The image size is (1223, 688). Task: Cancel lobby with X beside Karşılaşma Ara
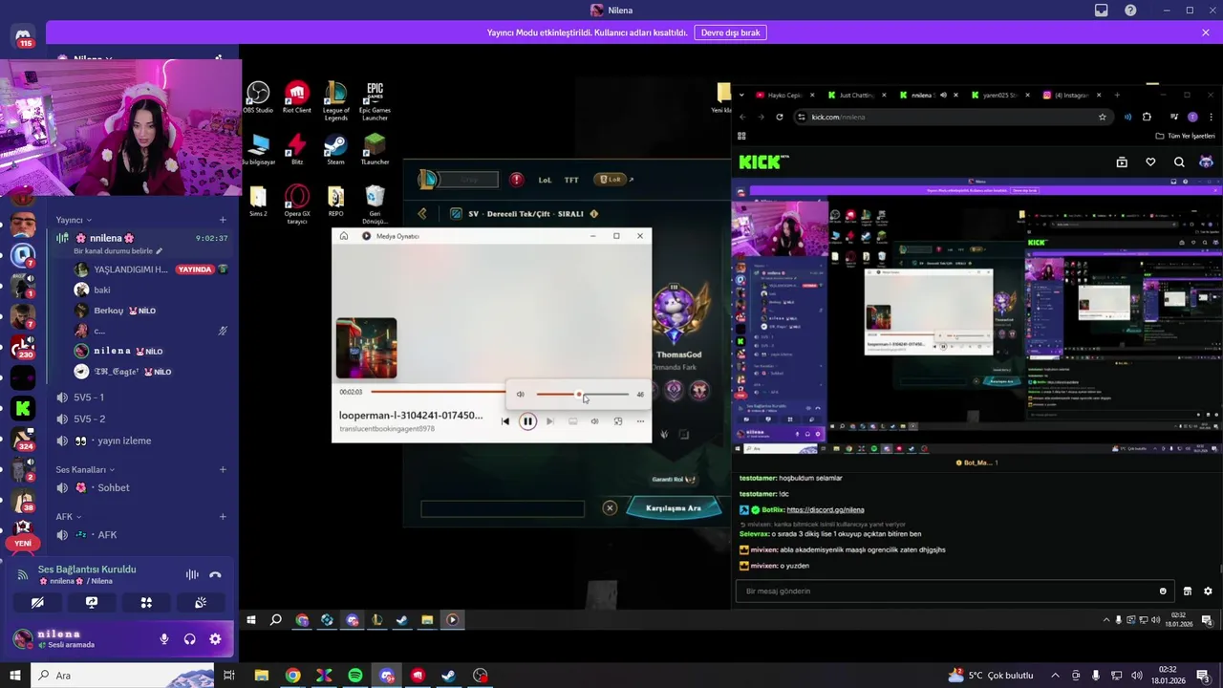pyautogui.click(x=610, y=508)
